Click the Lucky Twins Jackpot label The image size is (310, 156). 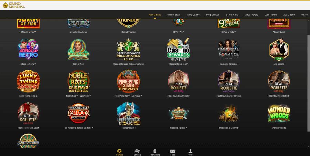pos(28,96)
